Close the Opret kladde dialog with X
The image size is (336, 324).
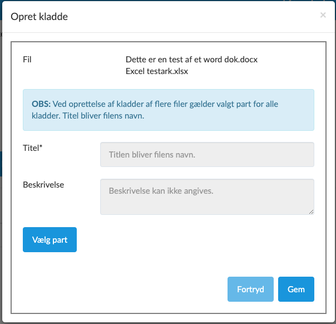323,16
